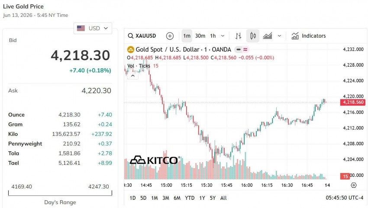The width and height of the screenshot is (368, 208).
Task: Click the red 4,218.560 price label
Action: [x=353, y=102]
